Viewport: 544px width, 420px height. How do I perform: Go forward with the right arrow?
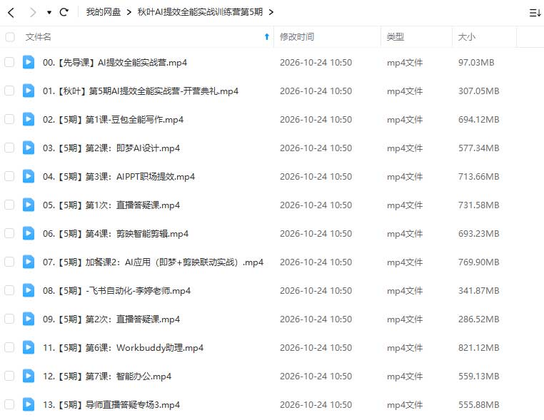click(33, 12)
